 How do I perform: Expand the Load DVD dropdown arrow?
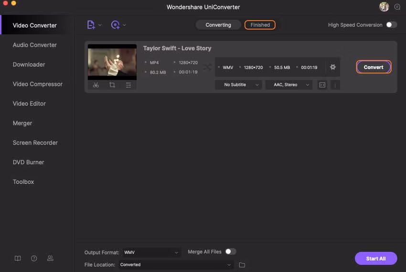(x=124, y=25)
